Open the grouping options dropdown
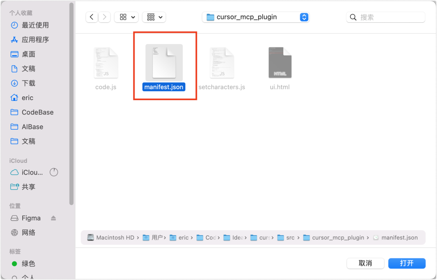437x280 pixels. tap(154, 17)
